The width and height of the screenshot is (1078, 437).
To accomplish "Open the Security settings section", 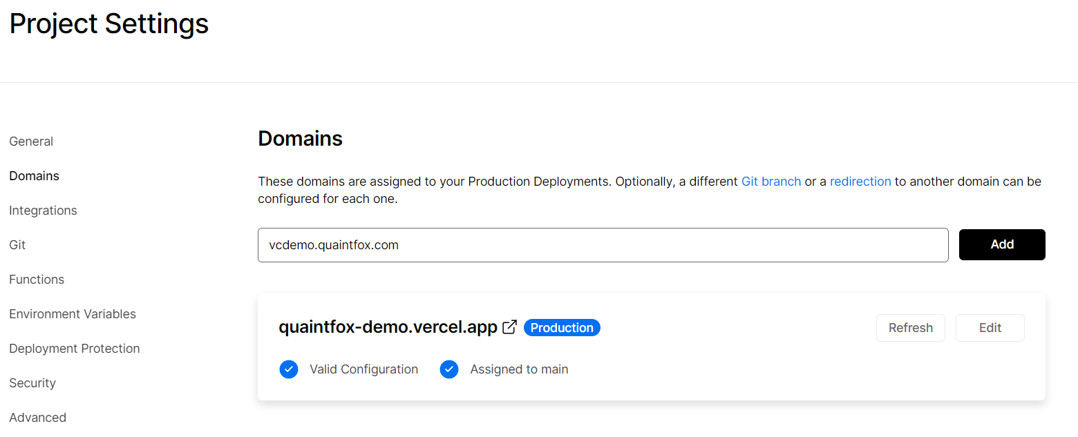I will click(x=32, y=383).
